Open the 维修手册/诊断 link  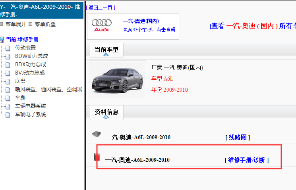pos(246,160)
